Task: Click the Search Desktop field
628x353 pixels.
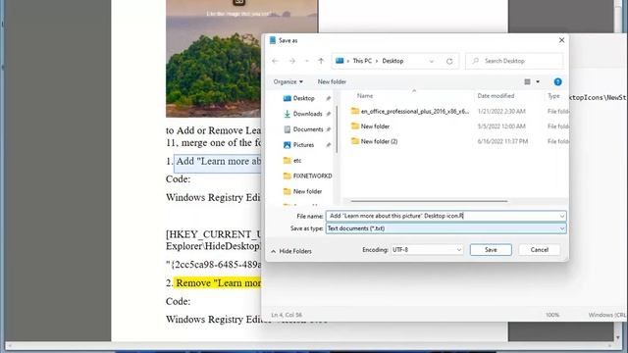Action: coord(514,61)
